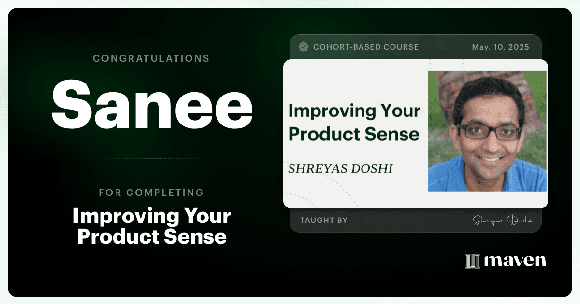Click the maven wordmark text

[x=515, y=261]
